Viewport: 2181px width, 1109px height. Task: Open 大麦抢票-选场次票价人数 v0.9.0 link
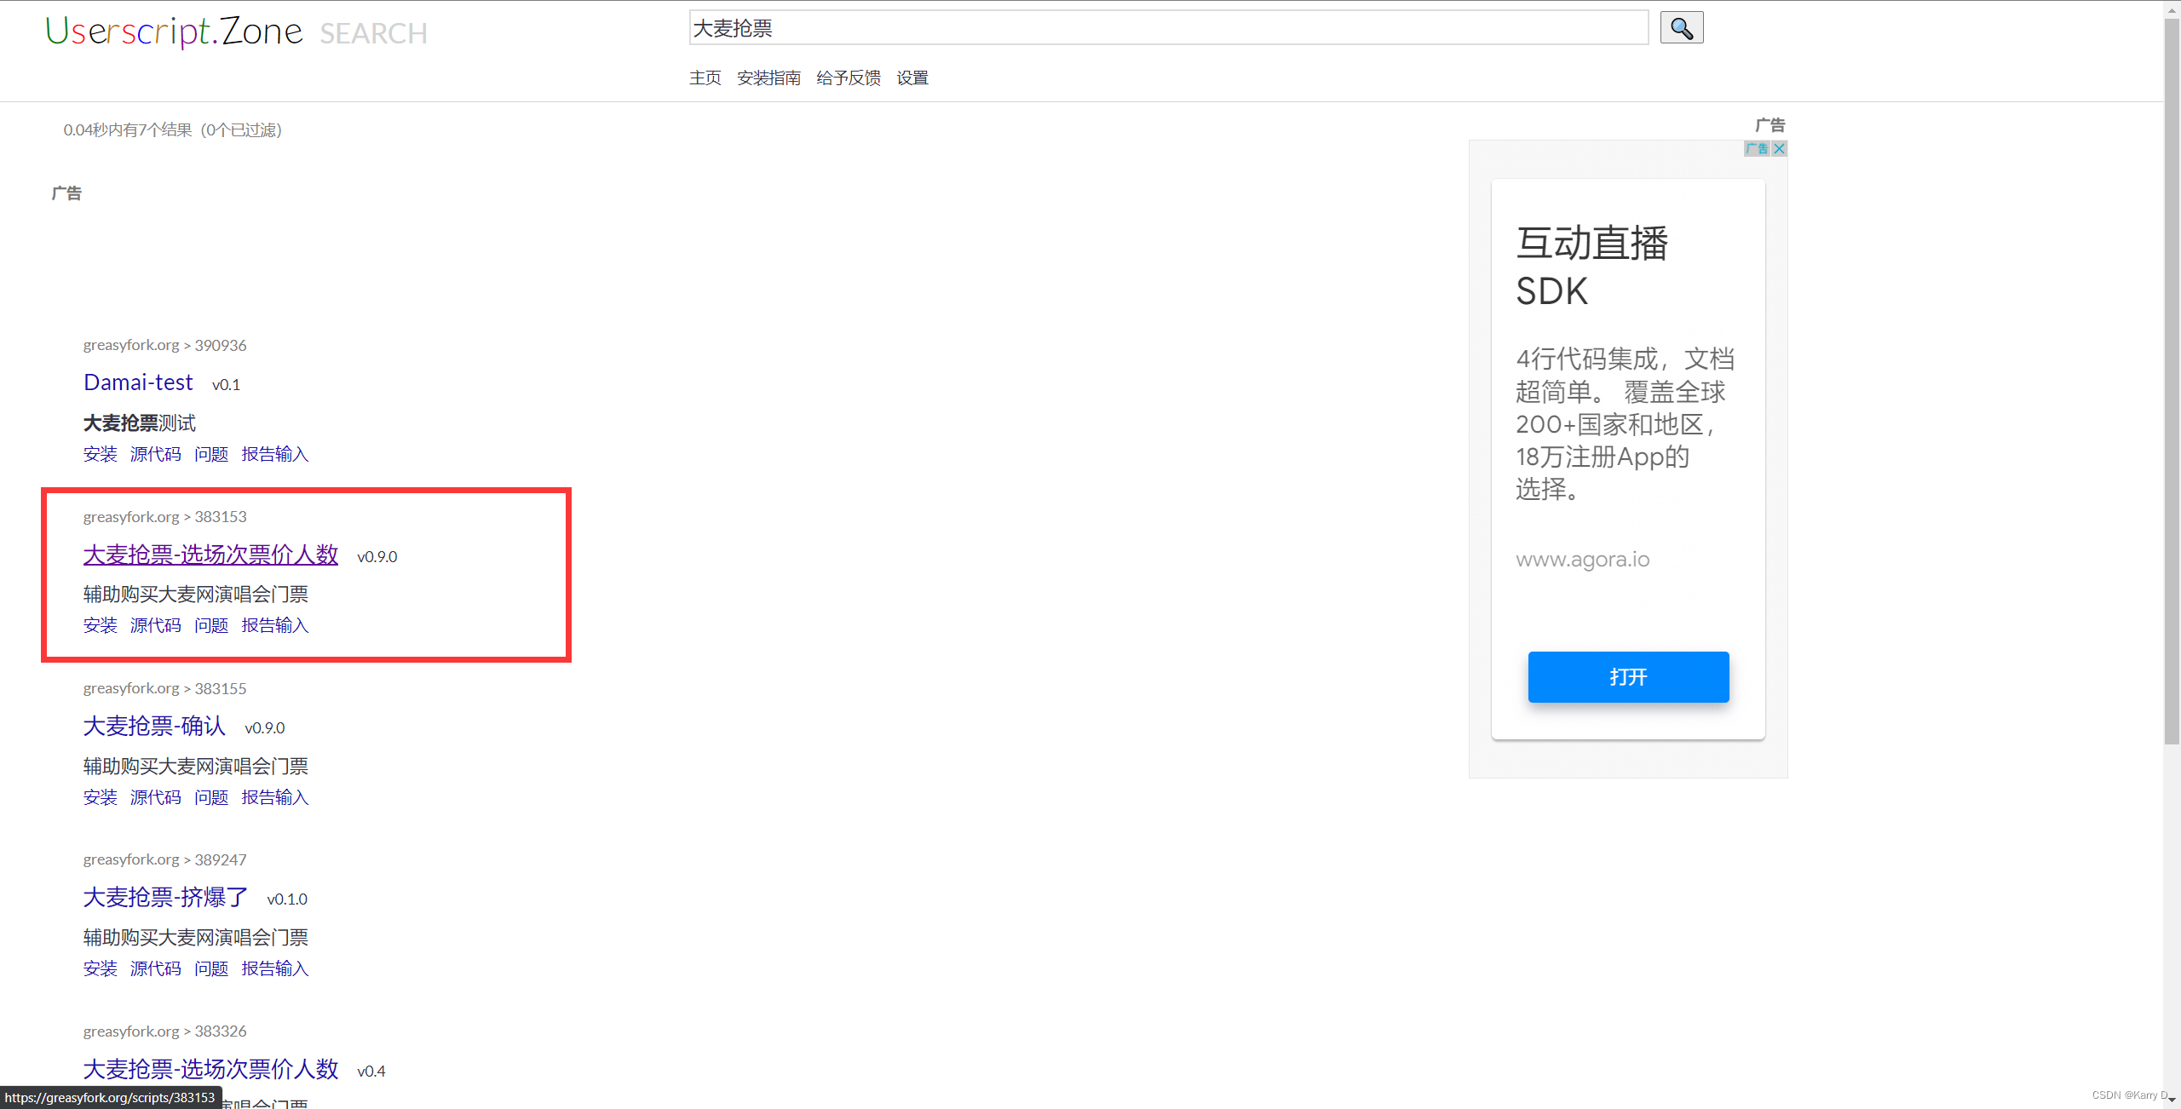pos(210,554)
